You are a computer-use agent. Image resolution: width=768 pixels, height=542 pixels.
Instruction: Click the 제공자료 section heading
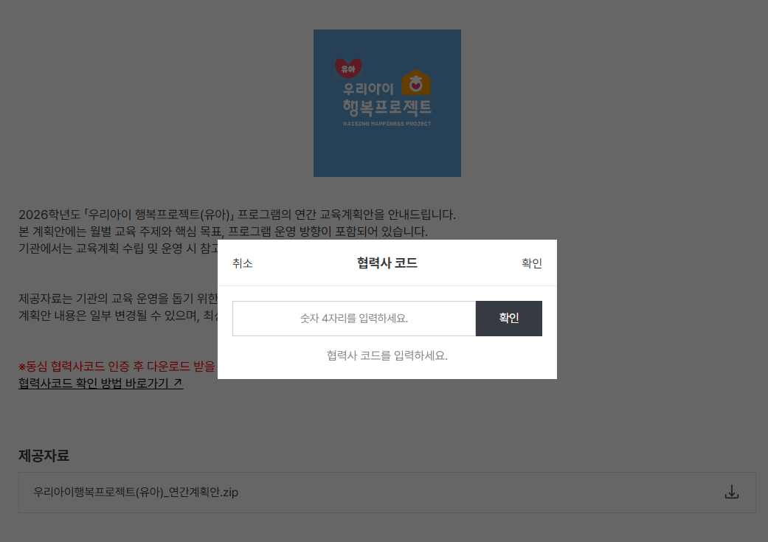pos(44,456)
